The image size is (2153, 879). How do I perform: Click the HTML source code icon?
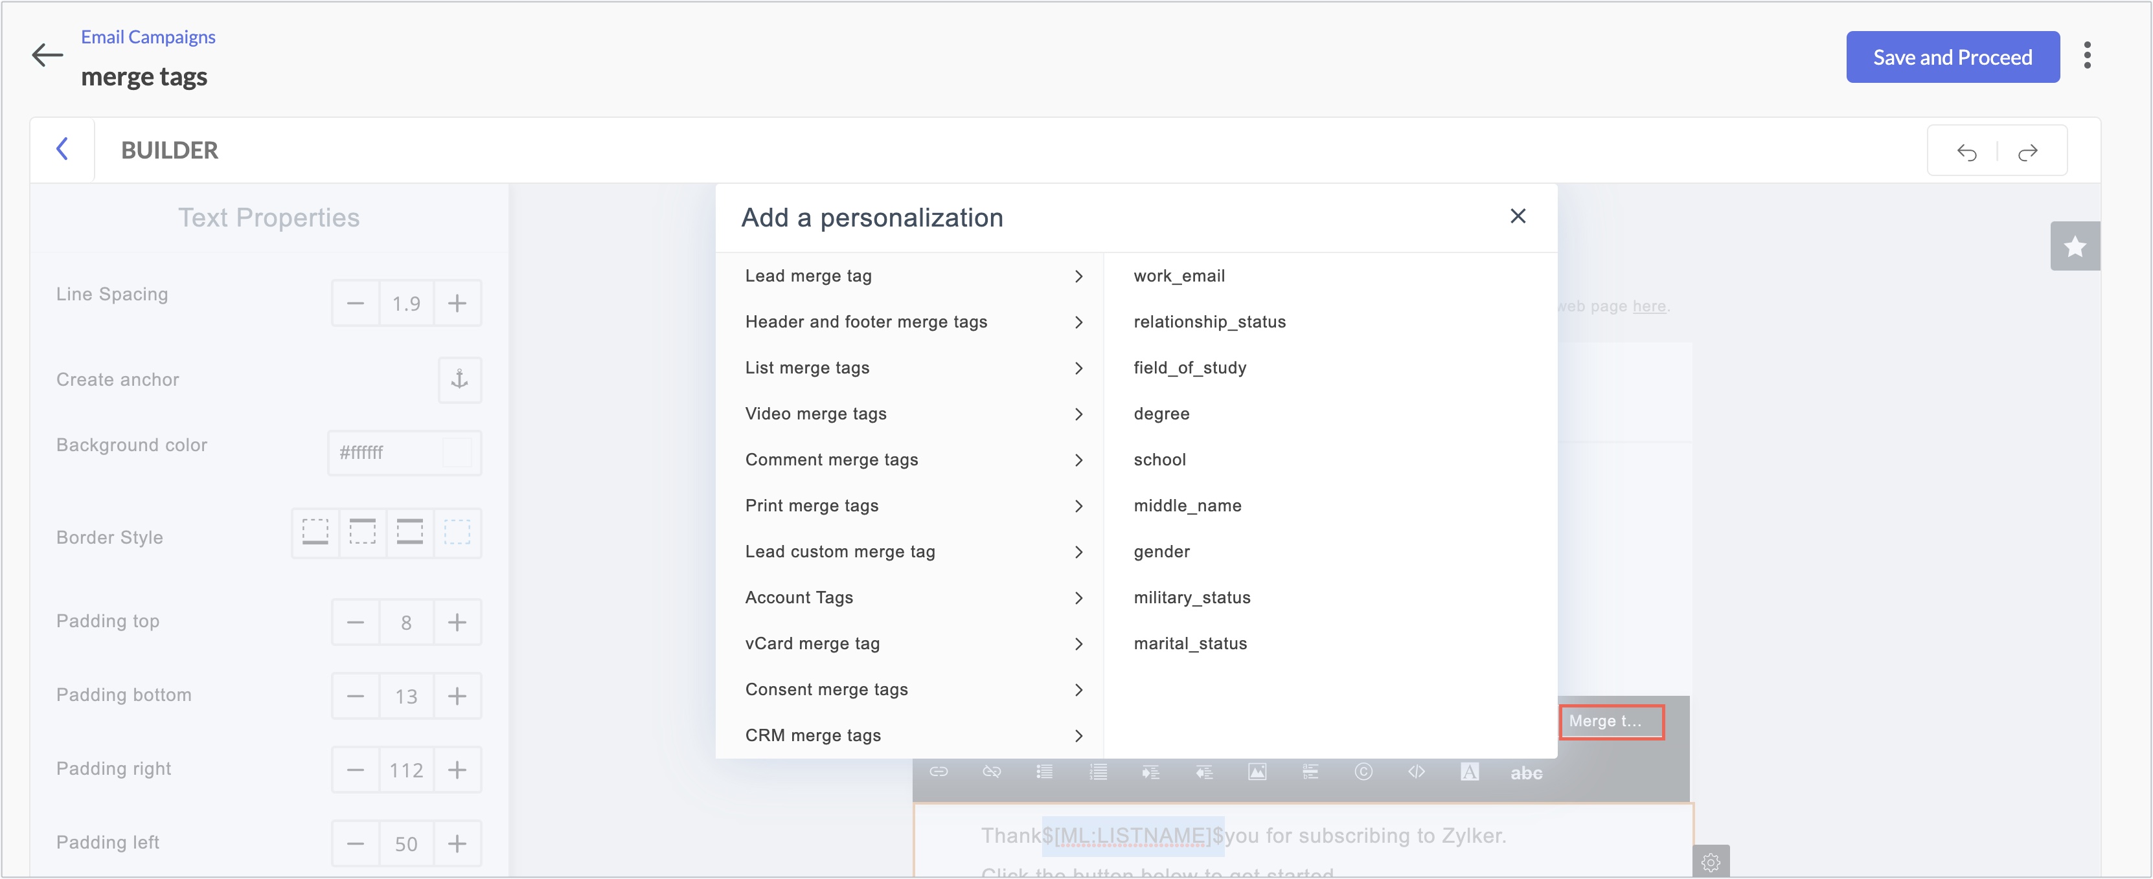tap(1416, 771)
